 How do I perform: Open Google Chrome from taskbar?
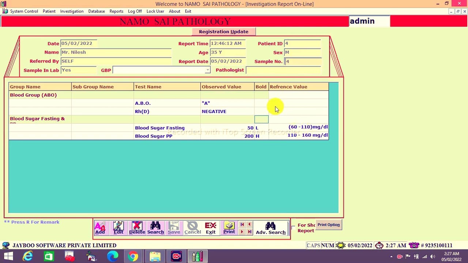pyautogui.click(x=133, y=256)
